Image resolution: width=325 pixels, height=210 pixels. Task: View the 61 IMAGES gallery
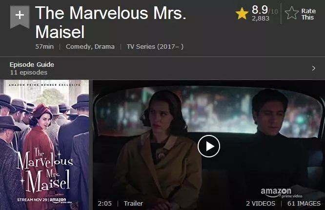pyautogui.click(x=304, y=203)
